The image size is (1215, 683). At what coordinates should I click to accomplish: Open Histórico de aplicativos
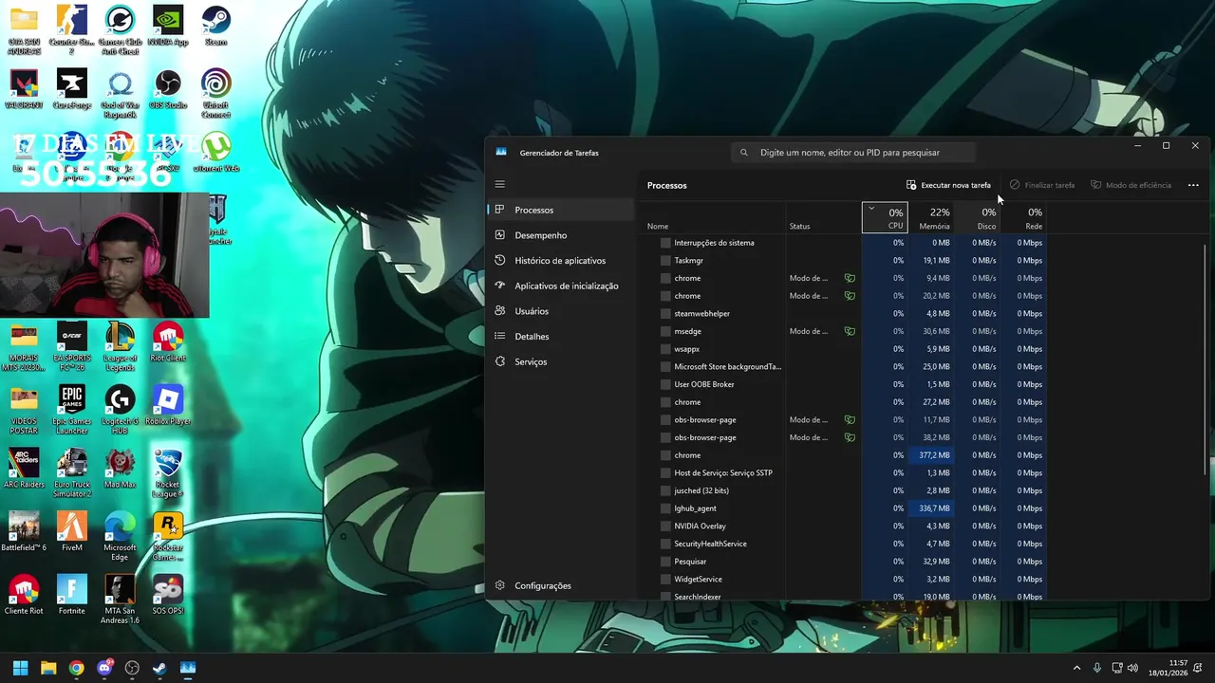[560, 260]
